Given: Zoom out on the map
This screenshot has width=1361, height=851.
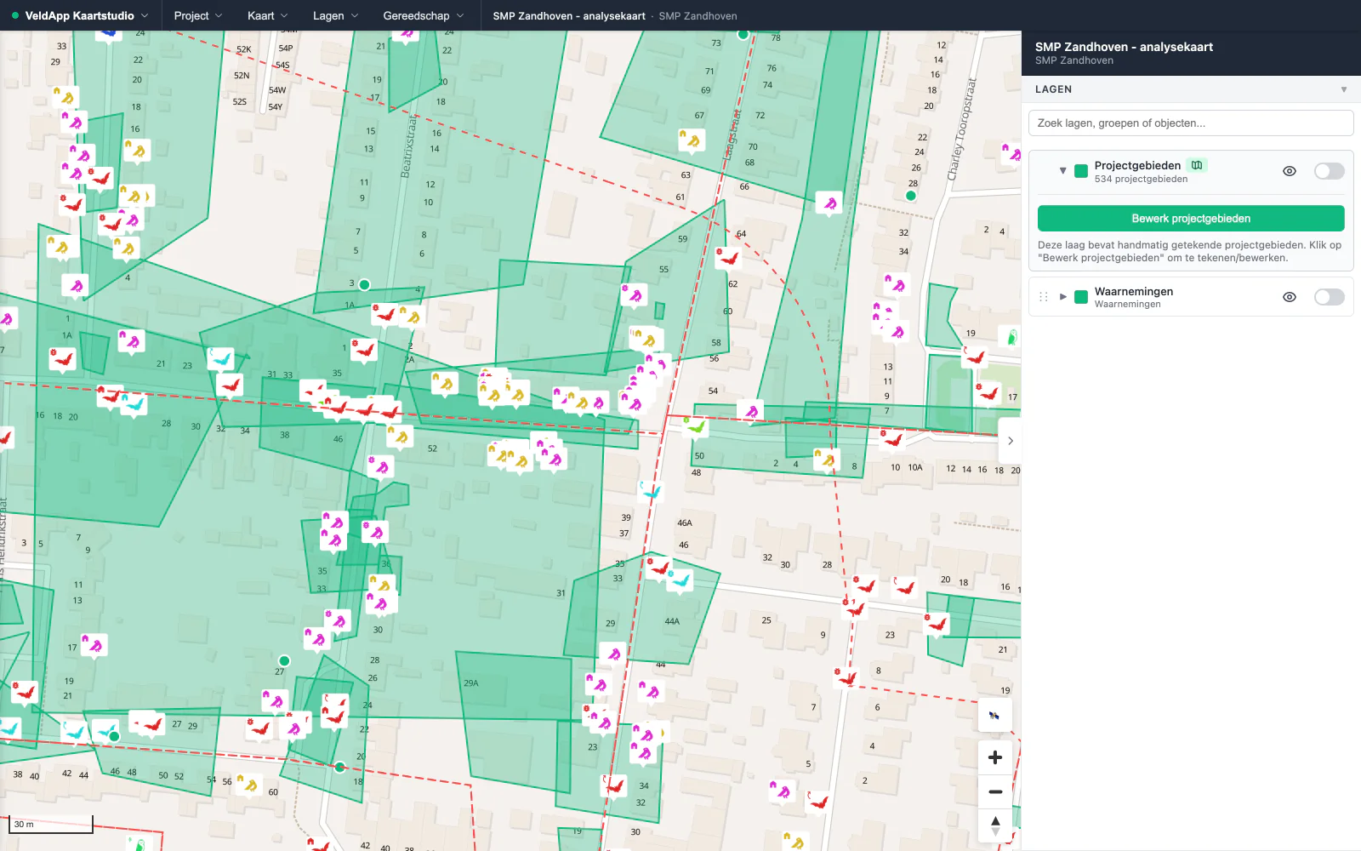Looking at the screenshot, I should [x=994, y=791].
